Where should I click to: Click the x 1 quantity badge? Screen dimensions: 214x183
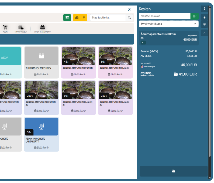click(x=143, y=43)
